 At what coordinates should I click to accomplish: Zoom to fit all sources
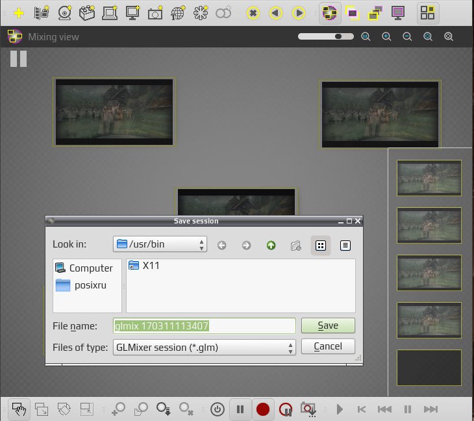pyautogui.click(x=428, y=36)
